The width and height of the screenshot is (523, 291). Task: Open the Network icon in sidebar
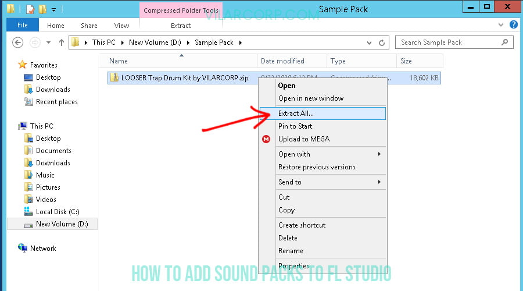click(23, 249)
